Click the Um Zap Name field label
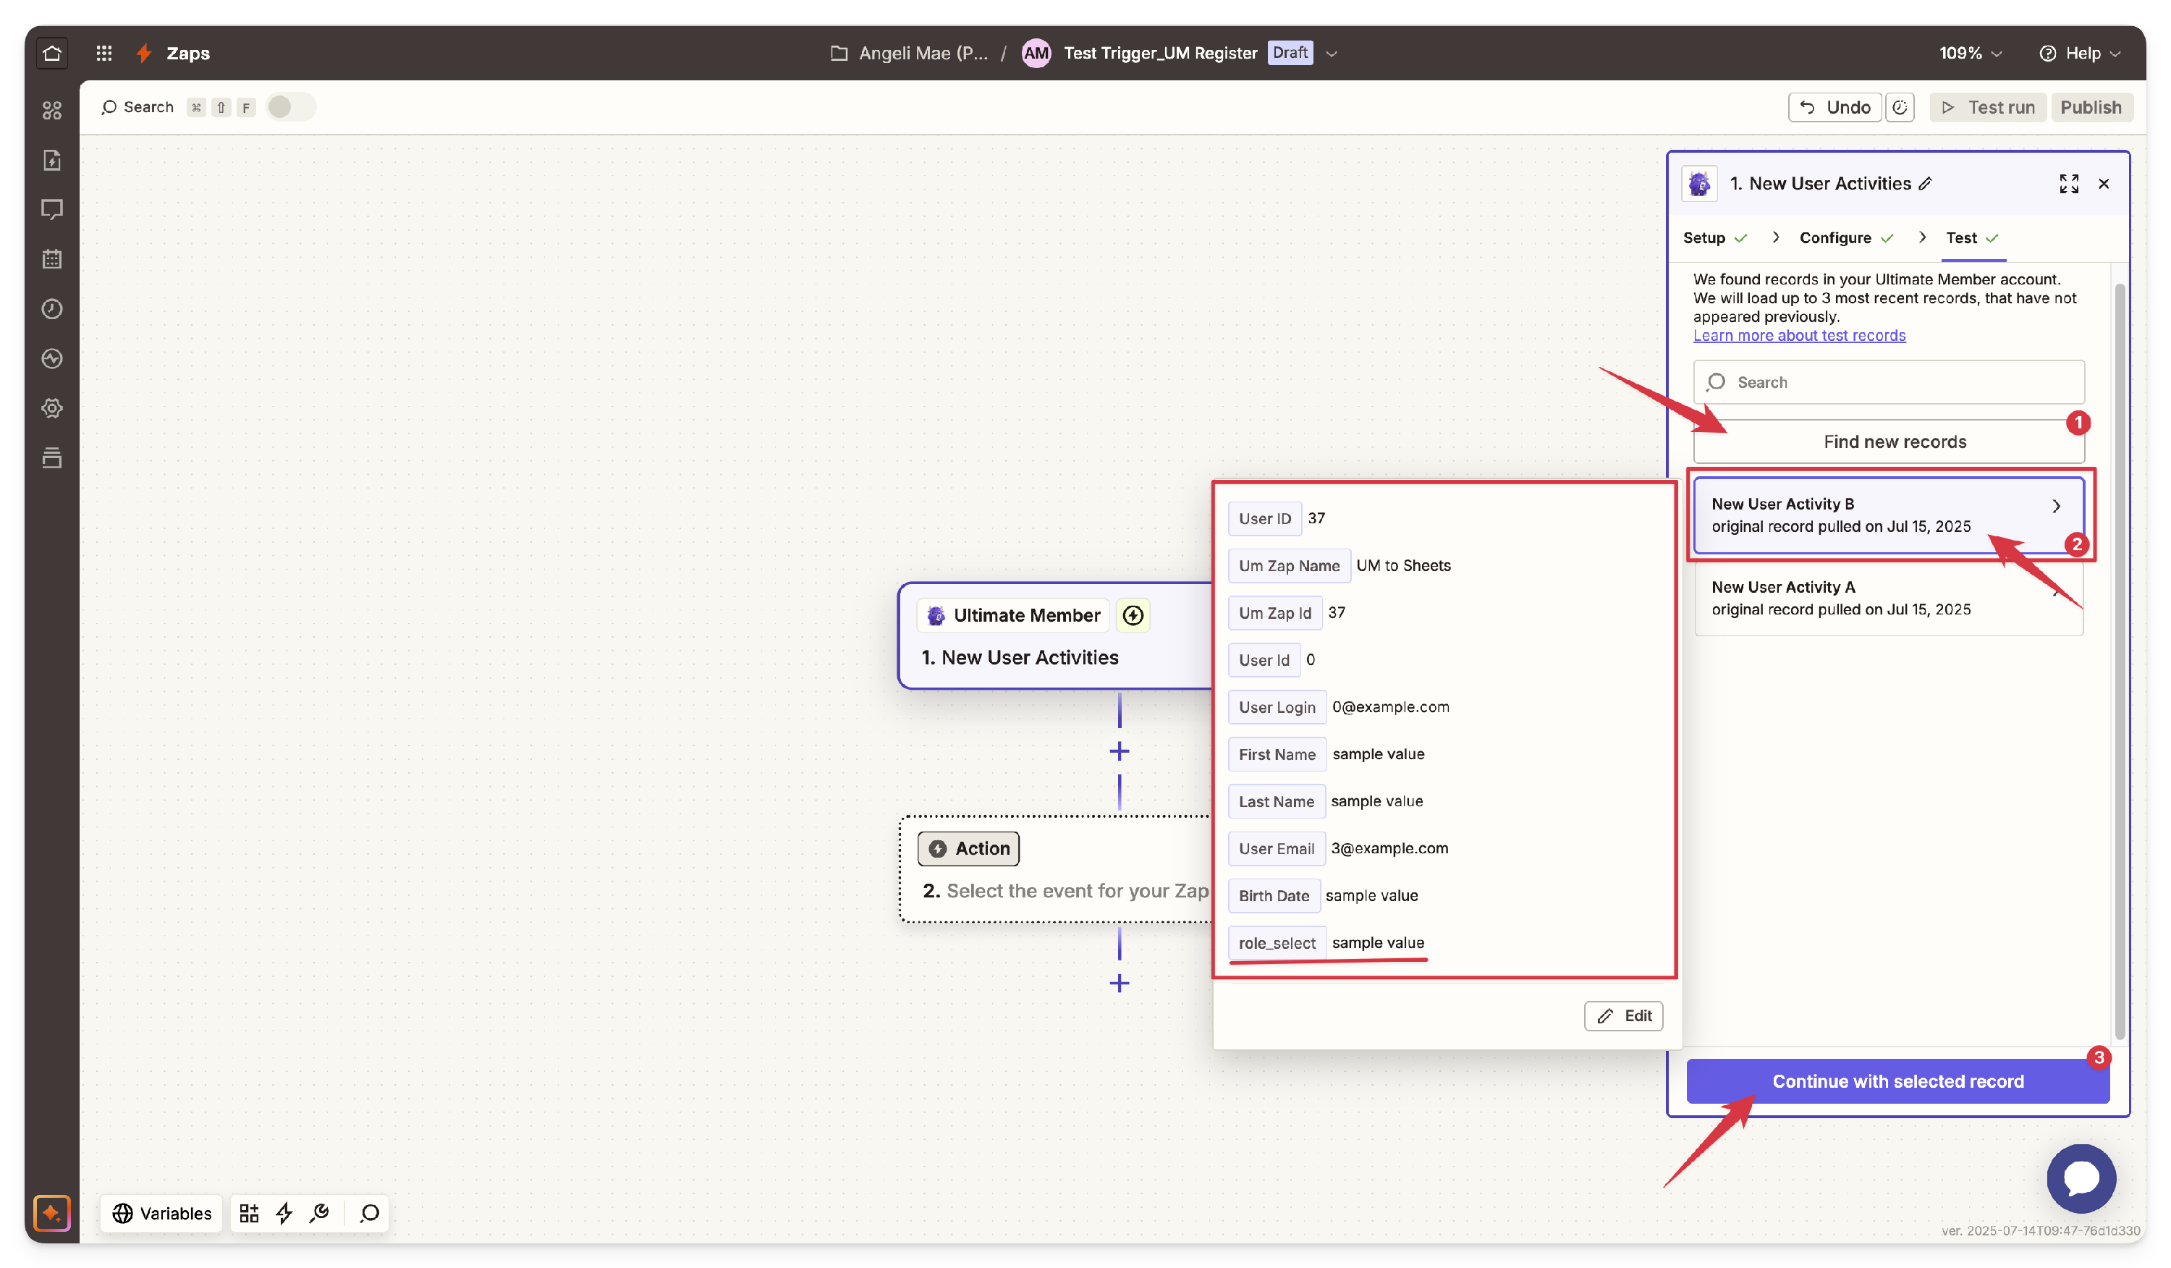This screenshot has height=1268, width=2171. [1289, 566]
